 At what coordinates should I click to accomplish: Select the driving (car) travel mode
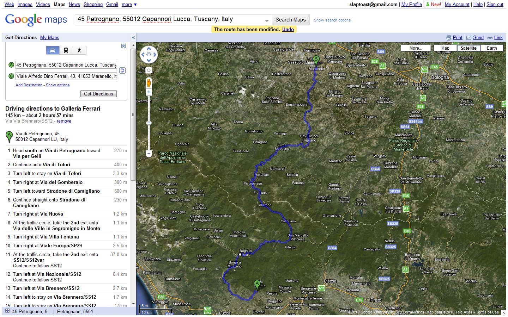53,50
